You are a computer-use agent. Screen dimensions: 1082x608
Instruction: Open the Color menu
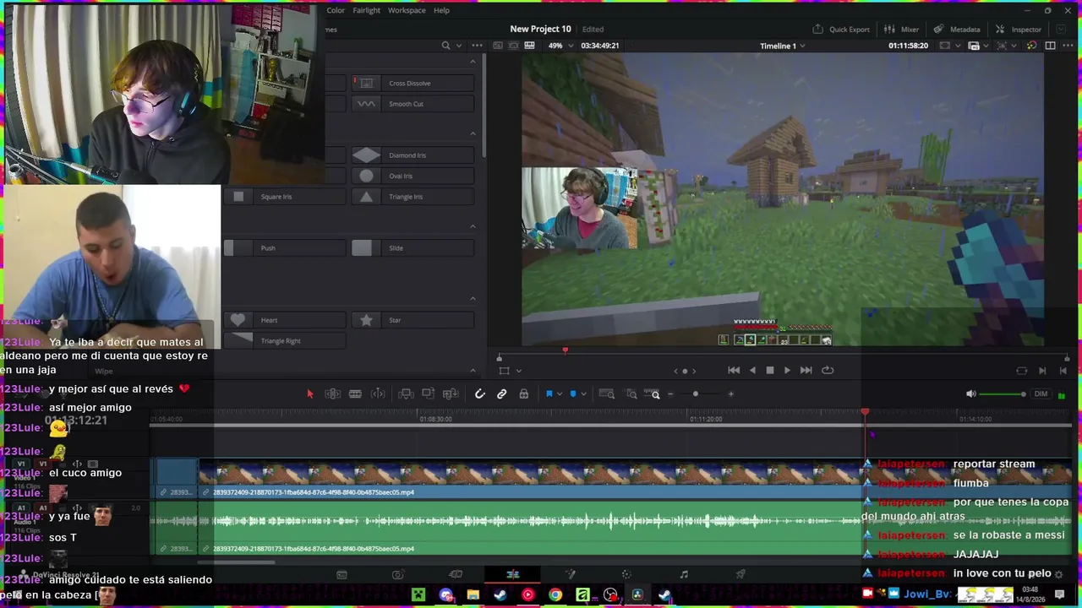[x=336, y=10]
